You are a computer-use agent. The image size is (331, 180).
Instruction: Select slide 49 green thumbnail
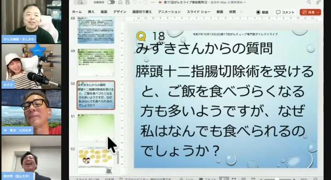pyautogui.click(x=96, y=62)
